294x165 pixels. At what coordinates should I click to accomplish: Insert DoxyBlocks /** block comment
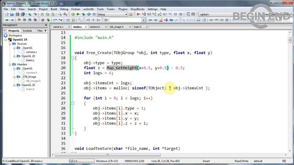pyautogui.click(x=55, y=20)
